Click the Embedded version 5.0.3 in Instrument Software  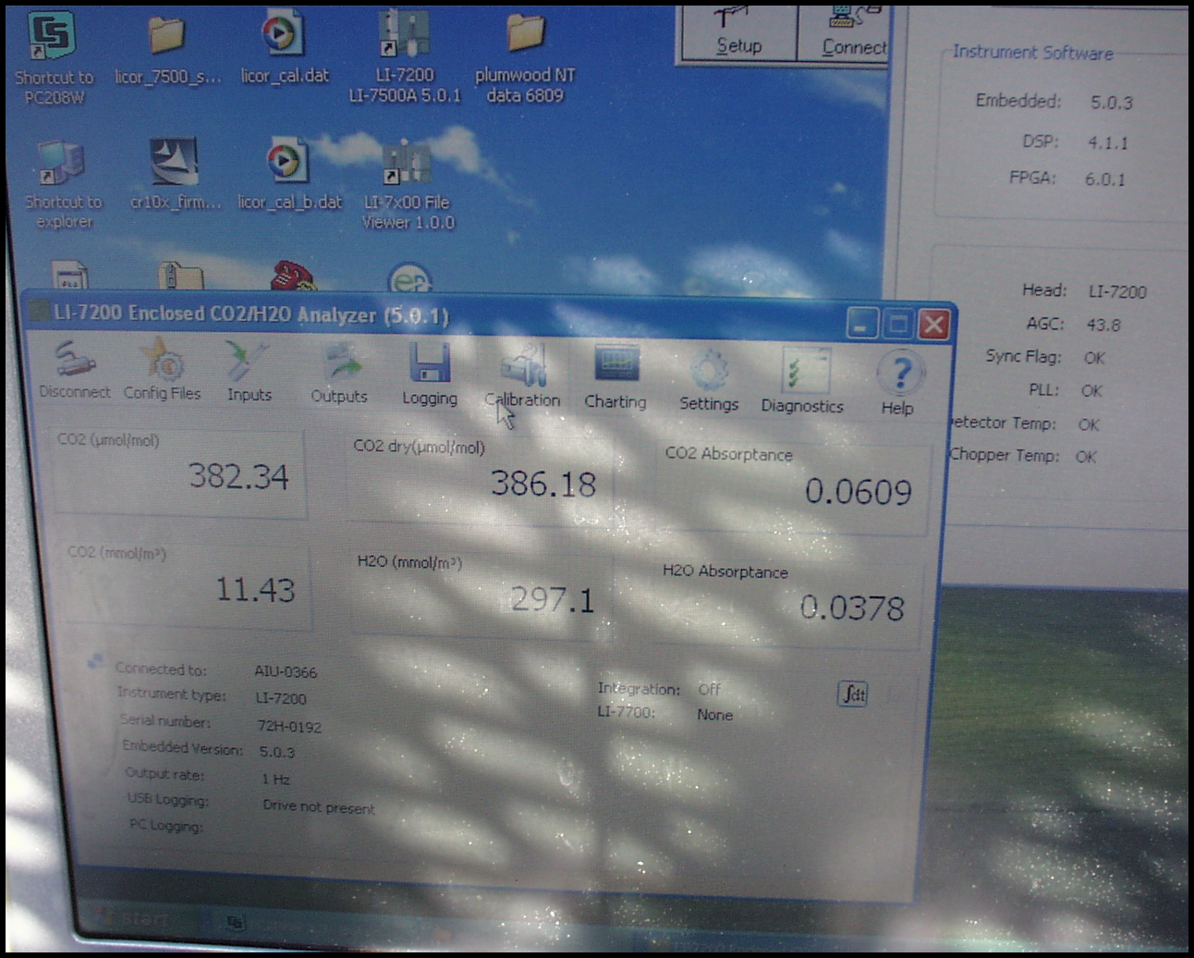coord(1111,103)
